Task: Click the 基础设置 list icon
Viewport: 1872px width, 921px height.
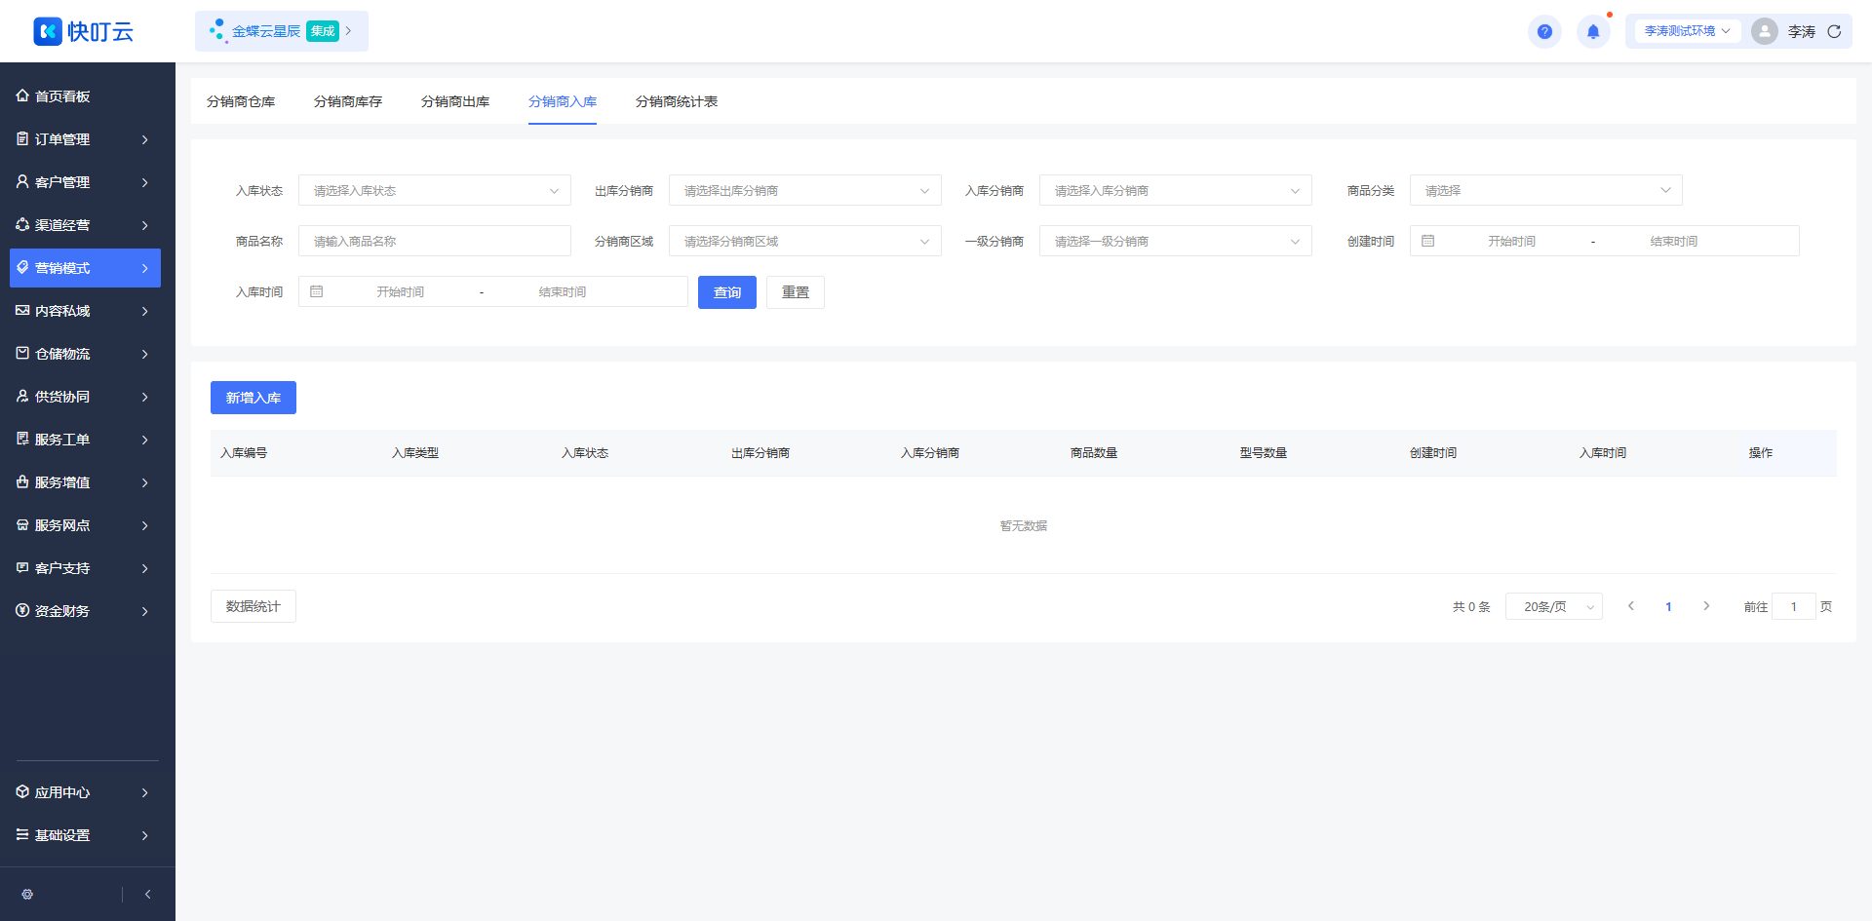Action: click(22, 834)
